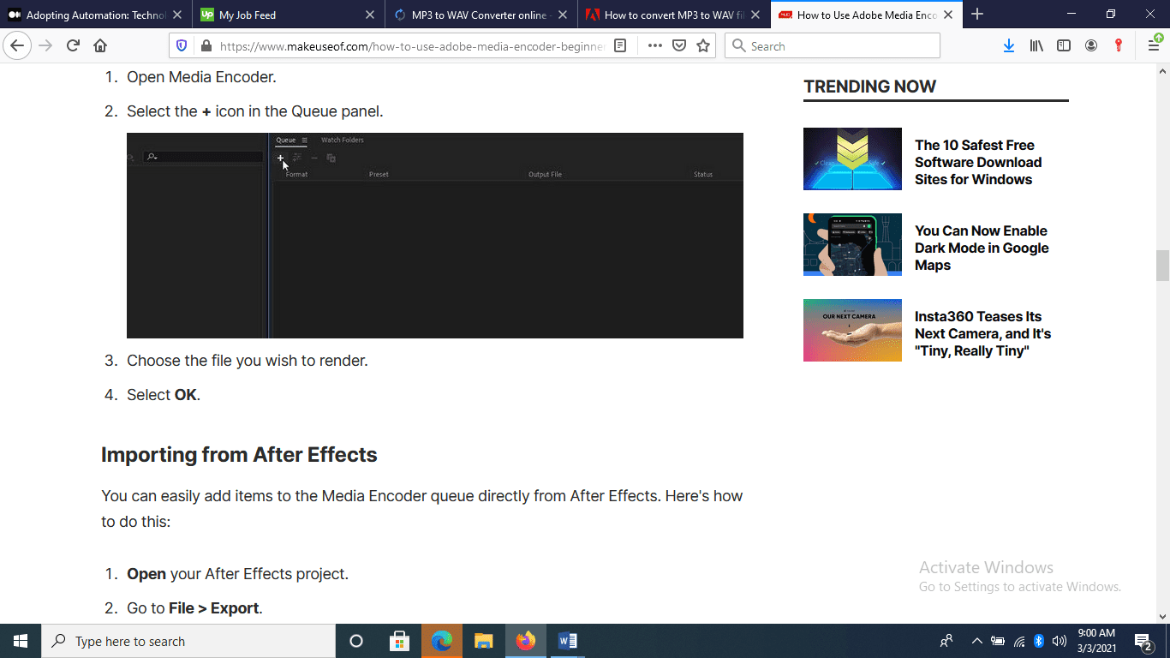Switch to Adopting Automation tab
The height and width of the screenshot is (658, 1170).
(x=96, y=15)
